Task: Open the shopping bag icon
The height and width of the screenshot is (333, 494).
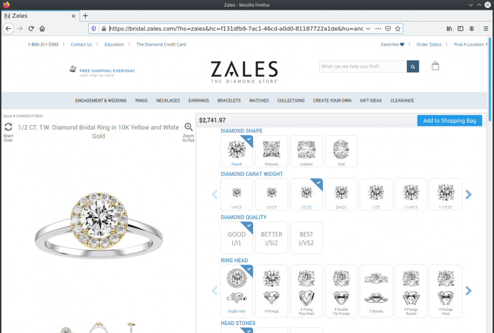Action: [435, 66]
